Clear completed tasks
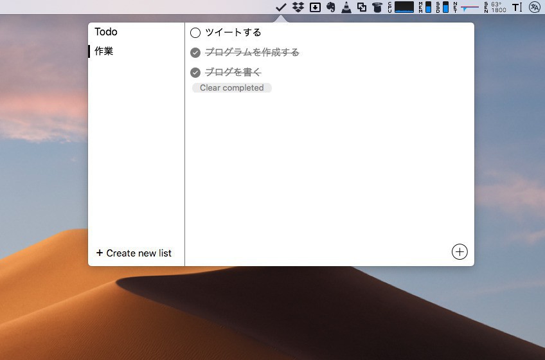This screenshot has height=360, width=545. click(232, 87)
